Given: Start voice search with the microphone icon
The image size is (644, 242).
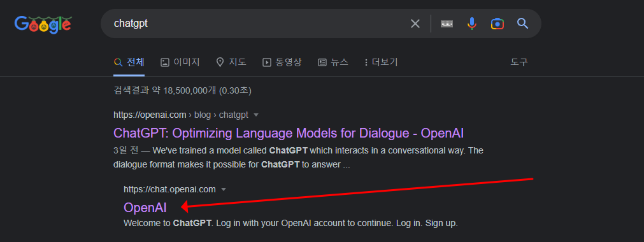Looking at the screenshot, I should click(472, 24).
